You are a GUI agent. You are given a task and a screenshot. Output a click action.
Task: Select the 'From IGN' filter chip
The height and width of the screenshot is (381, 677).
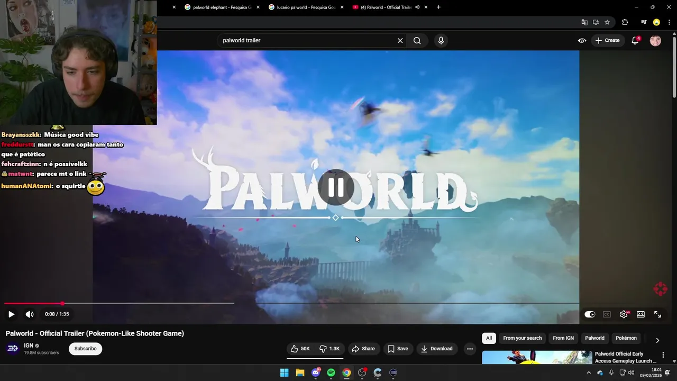click(x=563, y=338)
